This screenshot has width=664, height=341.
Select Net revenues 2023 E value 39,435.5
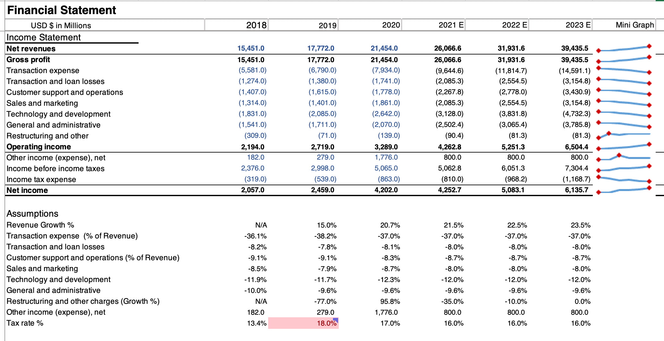click(575, 48)
